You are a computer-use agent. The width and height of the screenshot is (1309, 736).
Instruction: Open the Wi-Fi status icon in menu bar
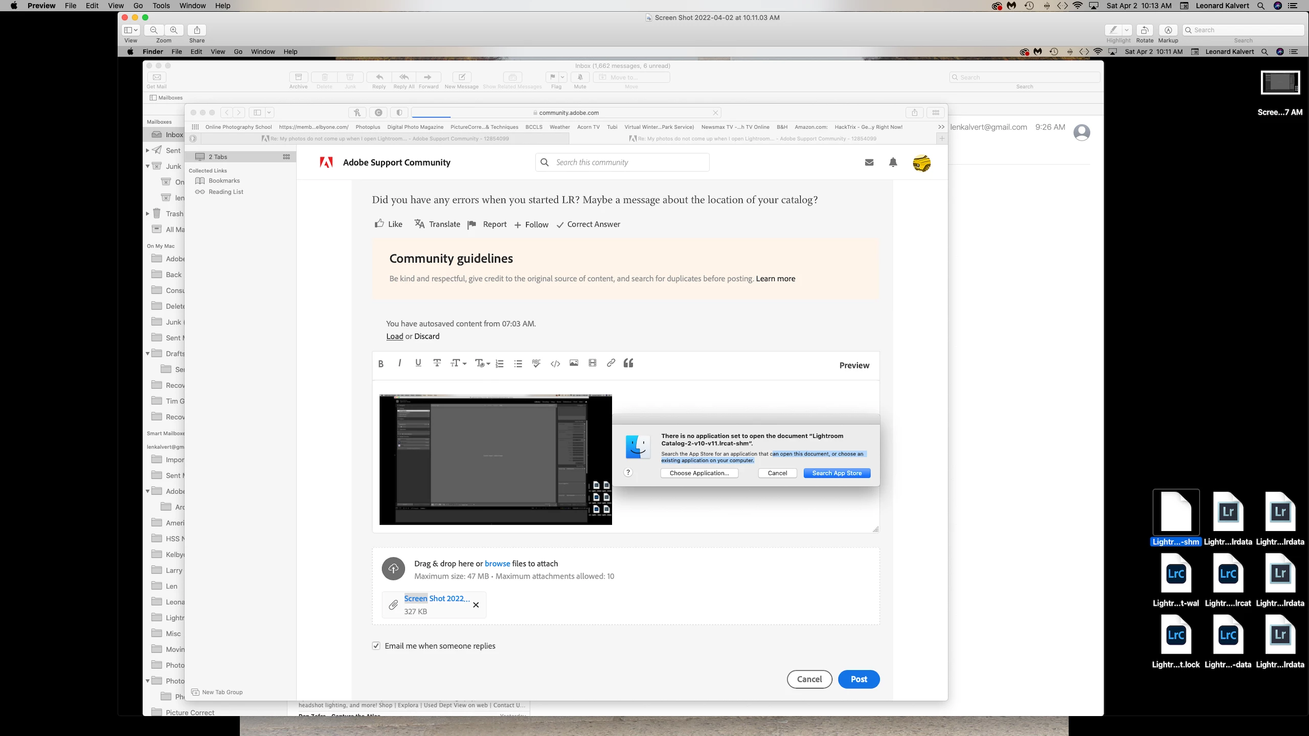[x=1078, y=6]
